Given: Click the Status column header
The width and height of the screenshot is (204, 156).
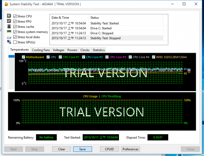Looking at the screenshot, I should coord(126,18).
